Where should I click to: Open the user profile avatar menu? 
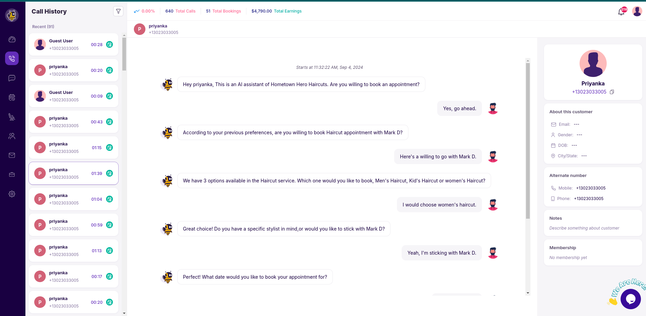coord(637,12)
